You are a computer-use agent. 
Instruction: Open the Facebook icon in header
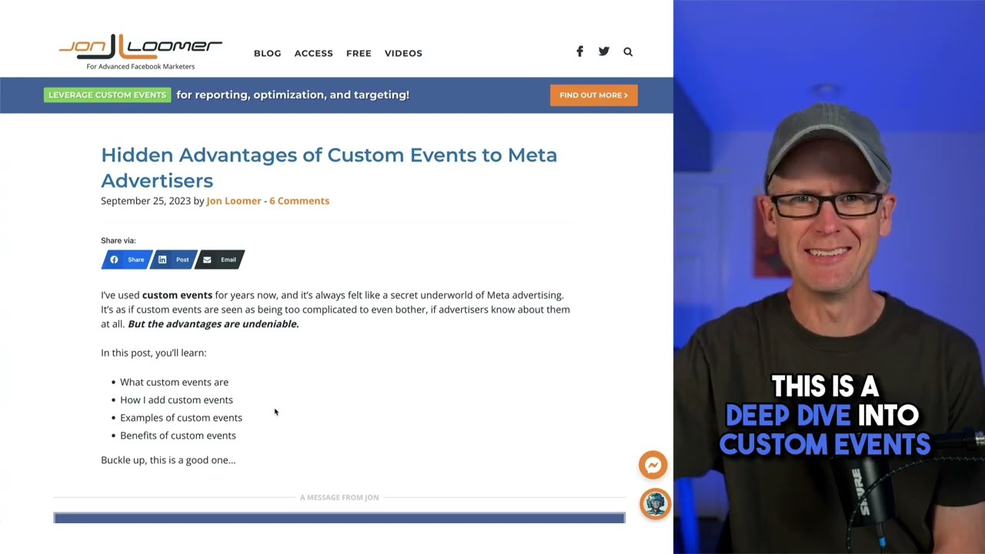pos(579,52)
